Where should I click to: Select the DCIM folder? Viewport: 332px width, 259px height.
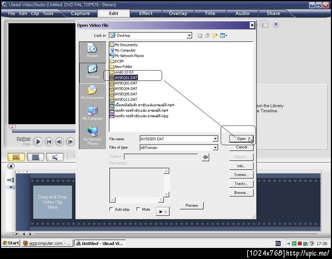tap(117, 61)
